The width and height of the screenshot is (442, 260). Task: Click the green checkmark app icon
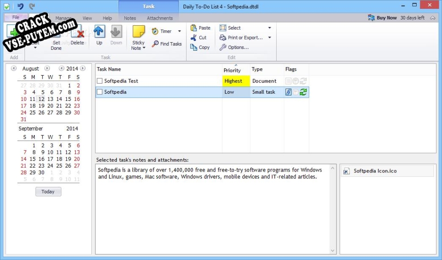7,7
